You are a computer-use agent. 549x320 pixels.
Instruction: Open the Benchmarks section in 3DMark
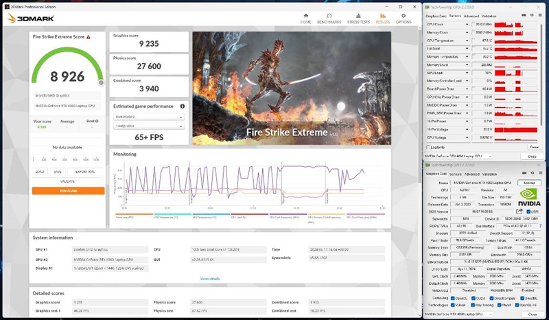329,19
